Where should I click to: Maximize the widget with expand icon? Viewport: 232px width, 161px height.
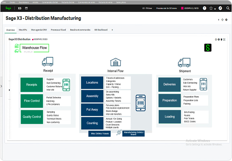pyautogui.click(x=224, y=39)
